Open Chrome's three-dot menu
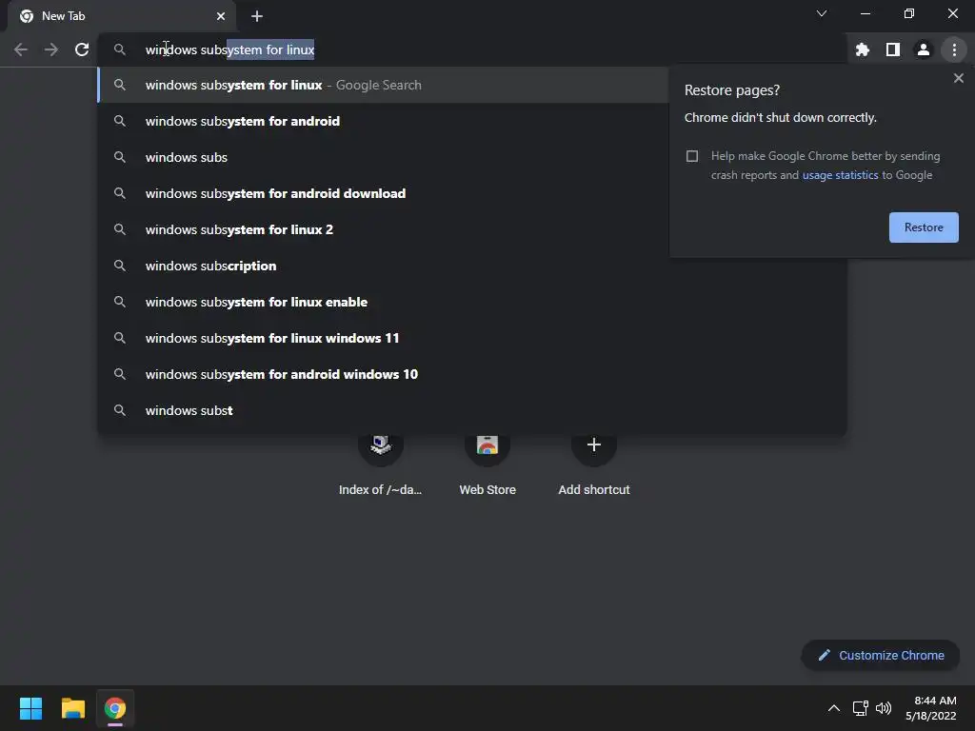 click(954, 49)
